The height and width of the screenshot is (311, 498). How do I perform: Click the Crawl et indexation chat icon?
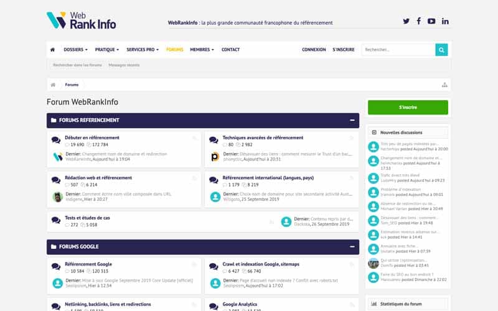click(214, 266)
